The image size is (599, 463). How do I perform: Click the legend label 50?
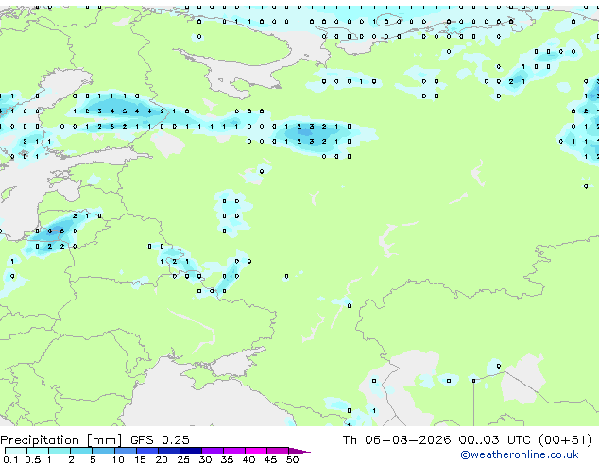pos(292,459)
